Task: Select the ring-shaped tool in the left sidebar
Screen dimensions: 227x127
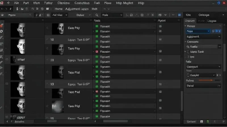Action: point(1,31)
